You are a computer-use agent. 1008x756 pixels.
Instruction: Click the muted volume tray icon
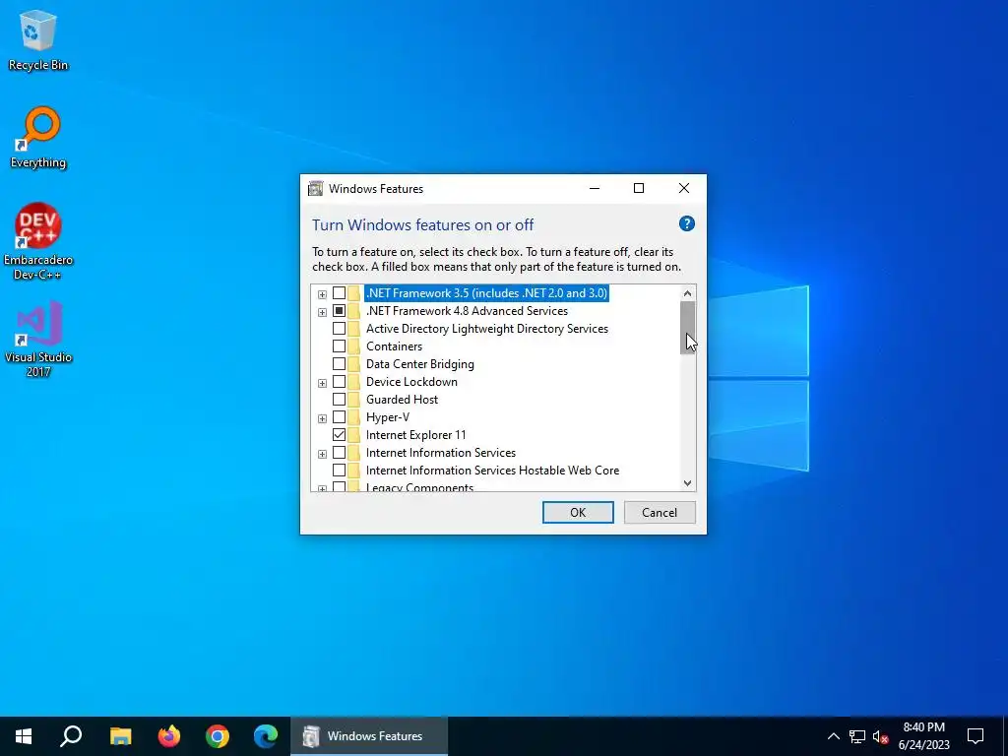(x=880, y=736)
